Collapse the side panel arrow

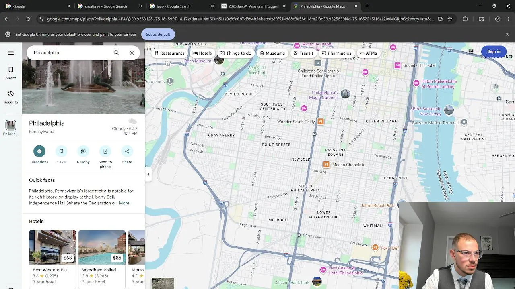coord(148,174)
